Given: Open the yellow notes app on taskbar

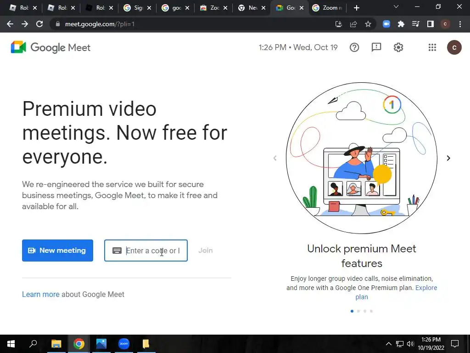Looking at the screenshot, I should pos(146,344).
